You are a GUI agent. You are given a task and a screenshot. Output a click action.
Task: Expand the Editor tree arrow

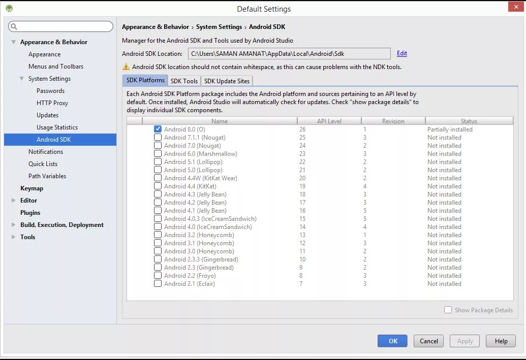13,200
